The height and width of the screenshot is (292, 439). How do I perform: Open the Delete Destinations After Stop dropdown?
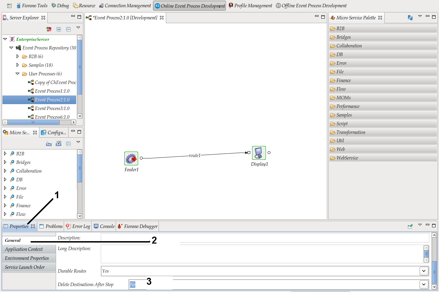click(x=424, y=284)
